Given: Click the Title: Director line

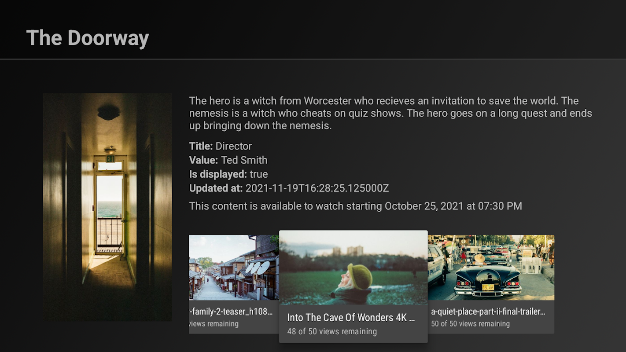Looking at the screenshot, I should [221, 146].
